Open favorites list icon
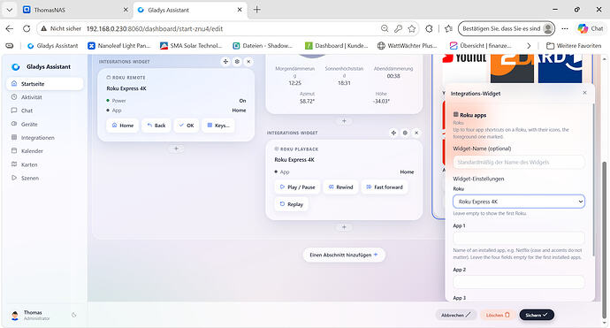Viewport: 610px width, 328px height. (448, 28)
